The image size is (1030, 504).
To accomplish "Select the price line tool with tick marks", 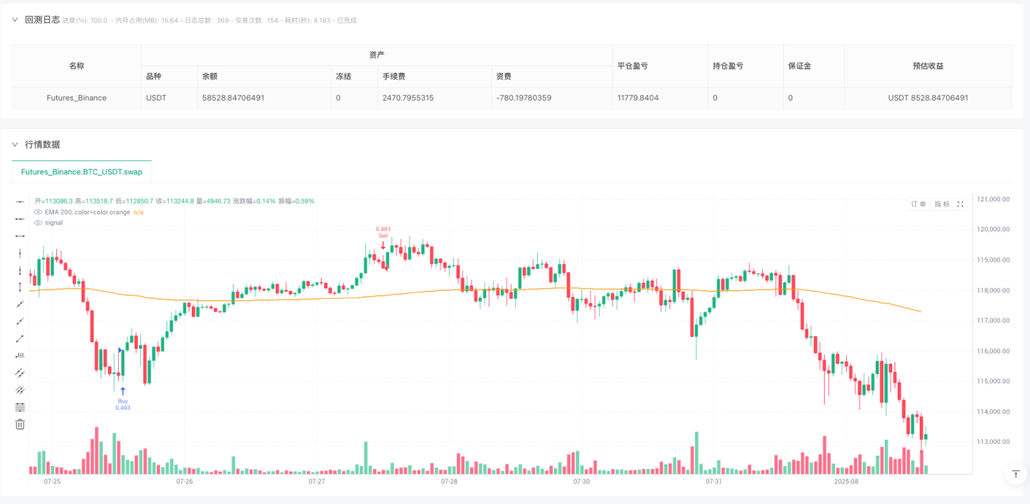I will (x=20, y=355).
